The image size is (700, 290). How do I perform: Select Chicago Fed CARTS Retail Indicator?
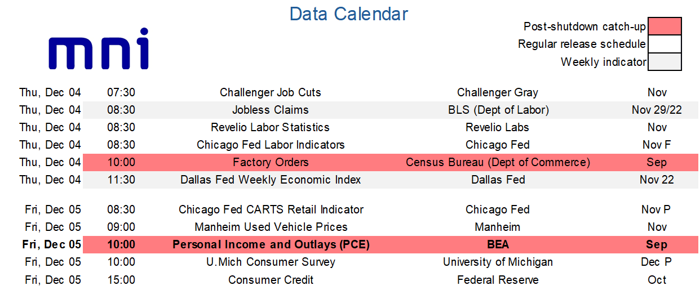tap(271, 209)
